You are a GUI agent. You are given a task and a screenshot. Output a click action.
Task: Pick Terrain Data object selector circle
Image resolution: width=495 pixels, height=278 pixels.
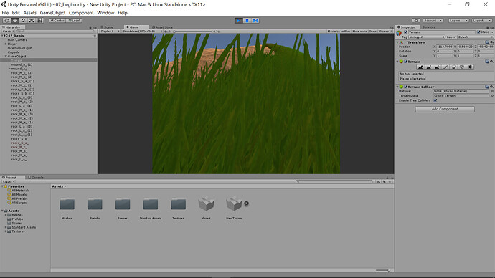coord(492,96)
